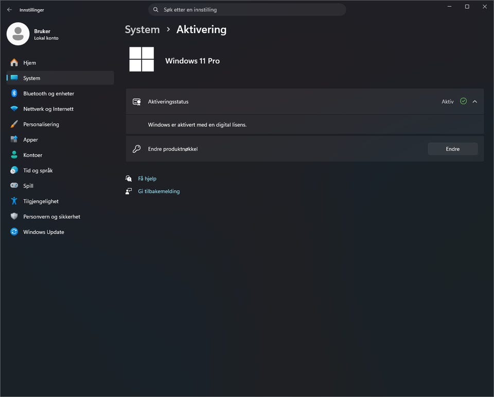Image resolution: width=494 pixels, height=397 pixels.
Task: Select Spill in the sidebar
Action: point(60,186)
